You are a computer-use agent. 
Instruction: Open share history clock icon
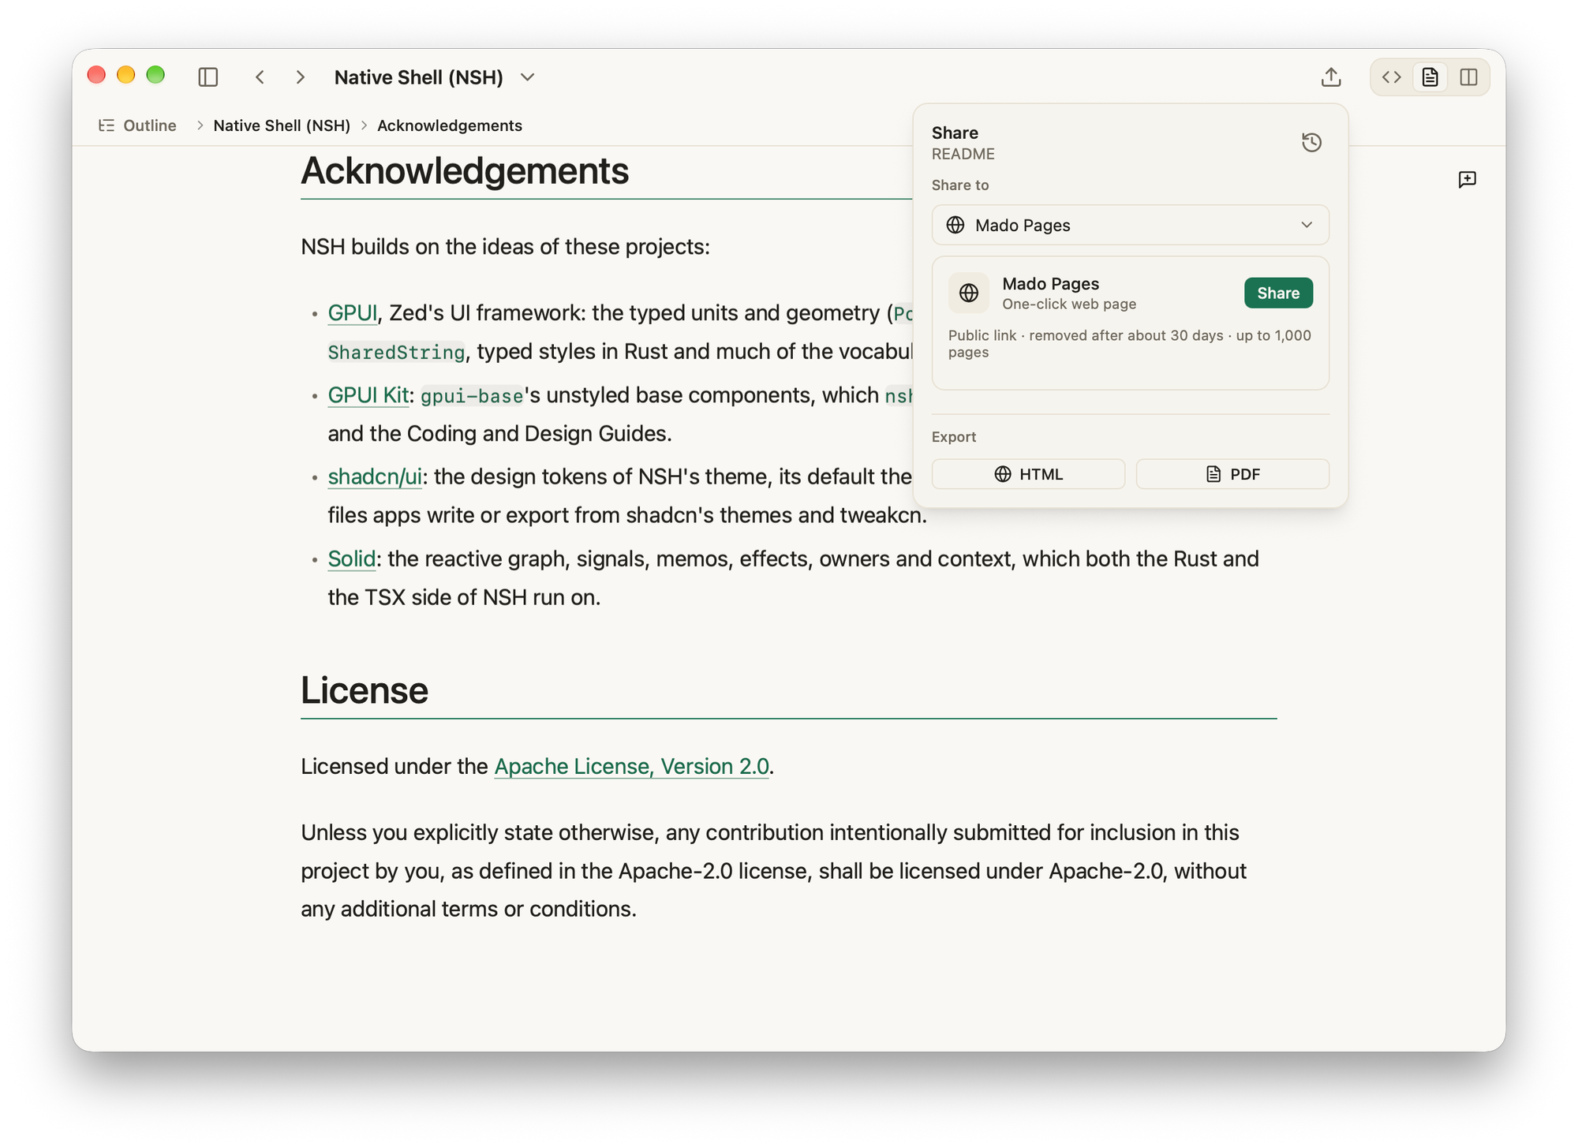coord(1311,142)
